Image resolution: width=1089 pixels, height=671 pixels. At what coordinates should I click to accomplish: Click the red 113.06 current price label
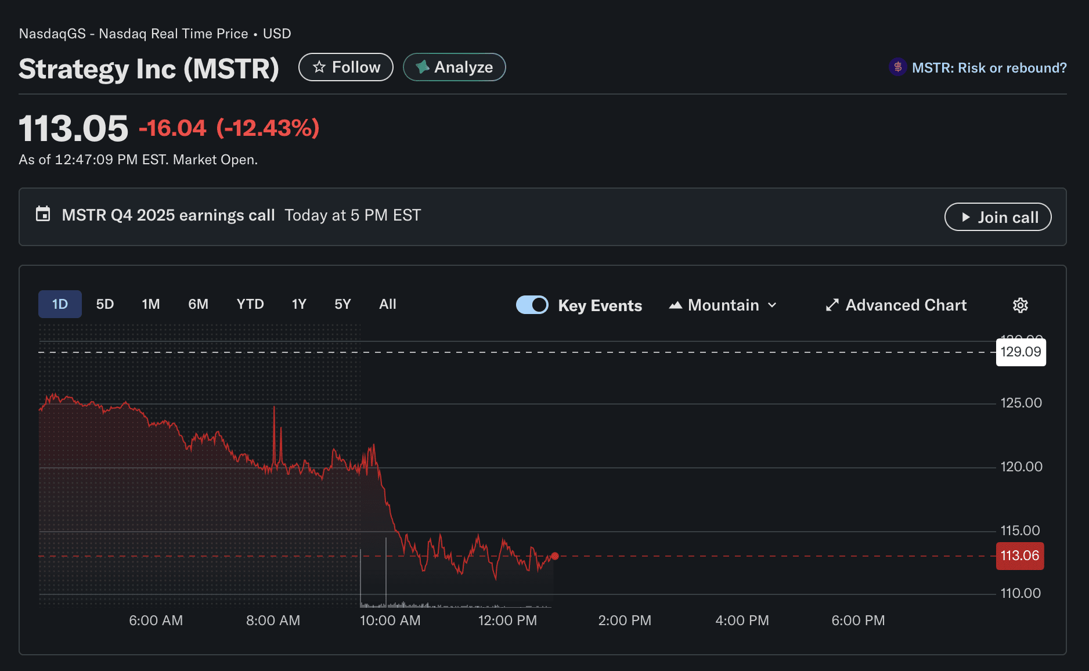pyautogui.click(x=1019, y=555)
